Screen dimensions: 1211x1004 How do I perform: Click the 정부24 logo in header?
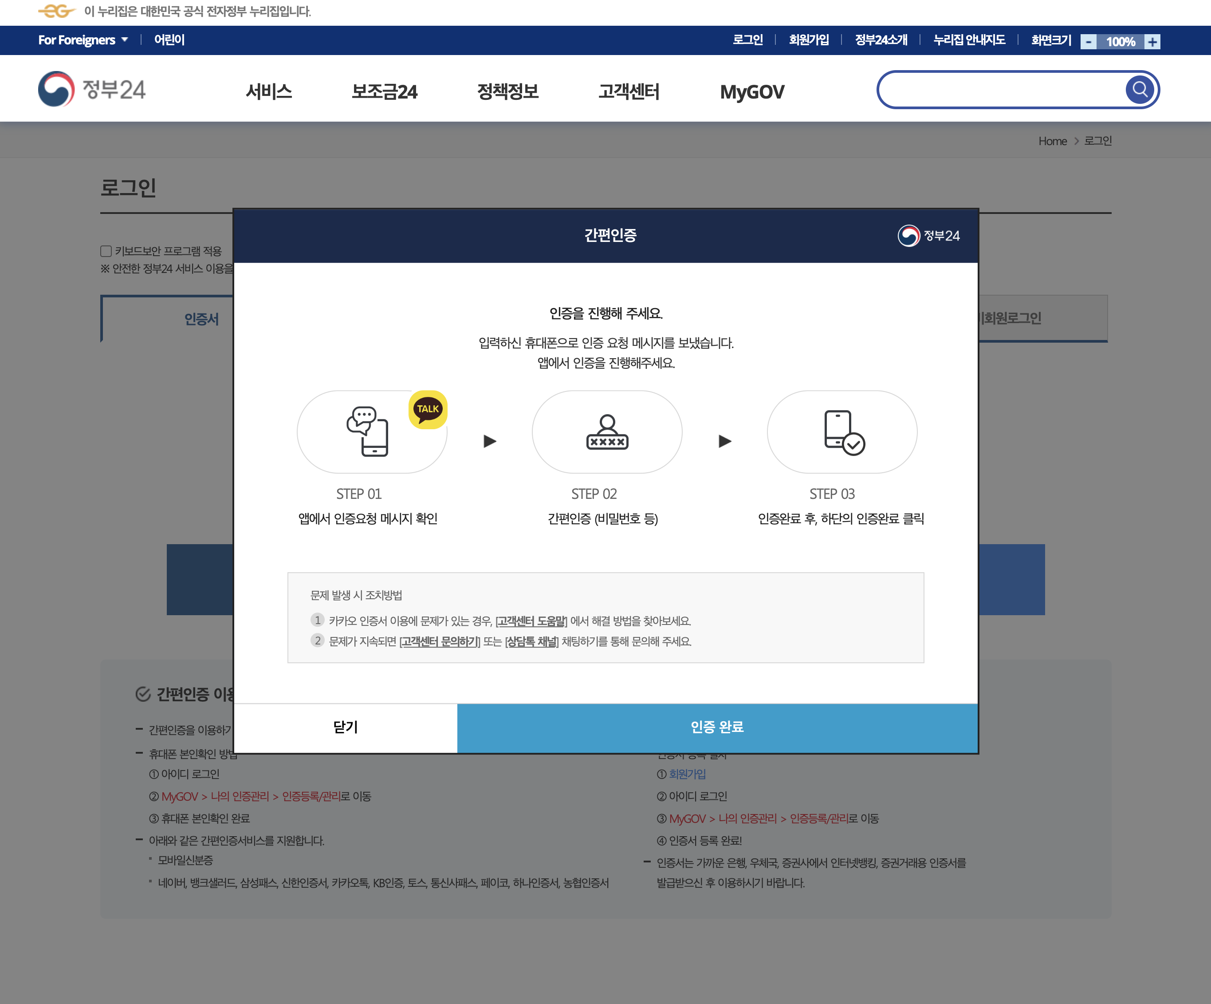tap(92, 90)
